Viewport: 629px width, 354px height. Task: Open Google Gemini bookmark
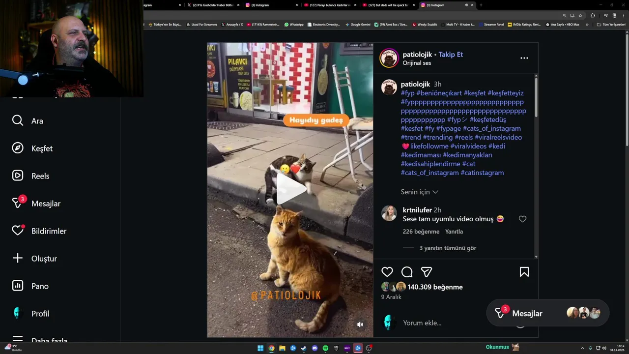tap(358, 25)
